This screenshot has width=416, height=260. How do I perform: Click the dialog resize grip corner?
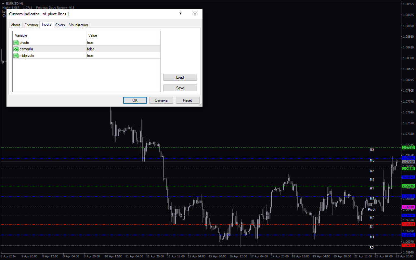[200, 105]
